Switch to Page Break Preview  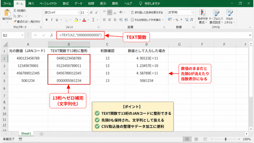205,139
